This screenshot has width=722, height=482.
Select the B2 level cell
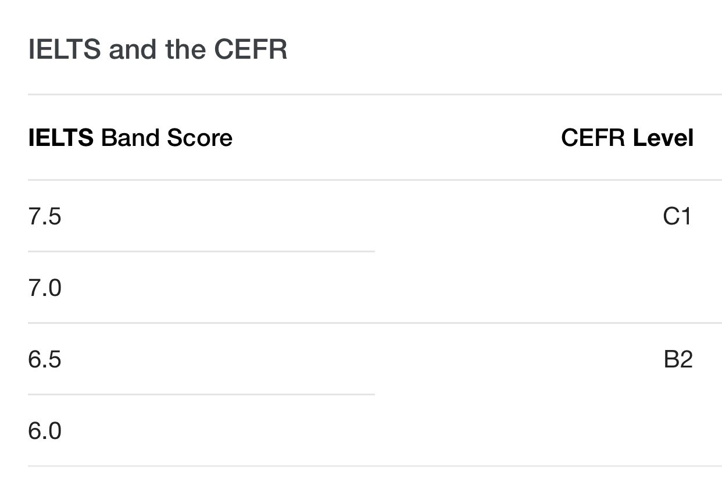coord(678,359)
